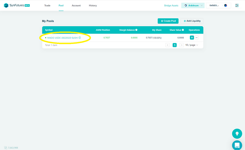Click the My Share column header
This screenshot has width=245, height=150.
(157, 30)
